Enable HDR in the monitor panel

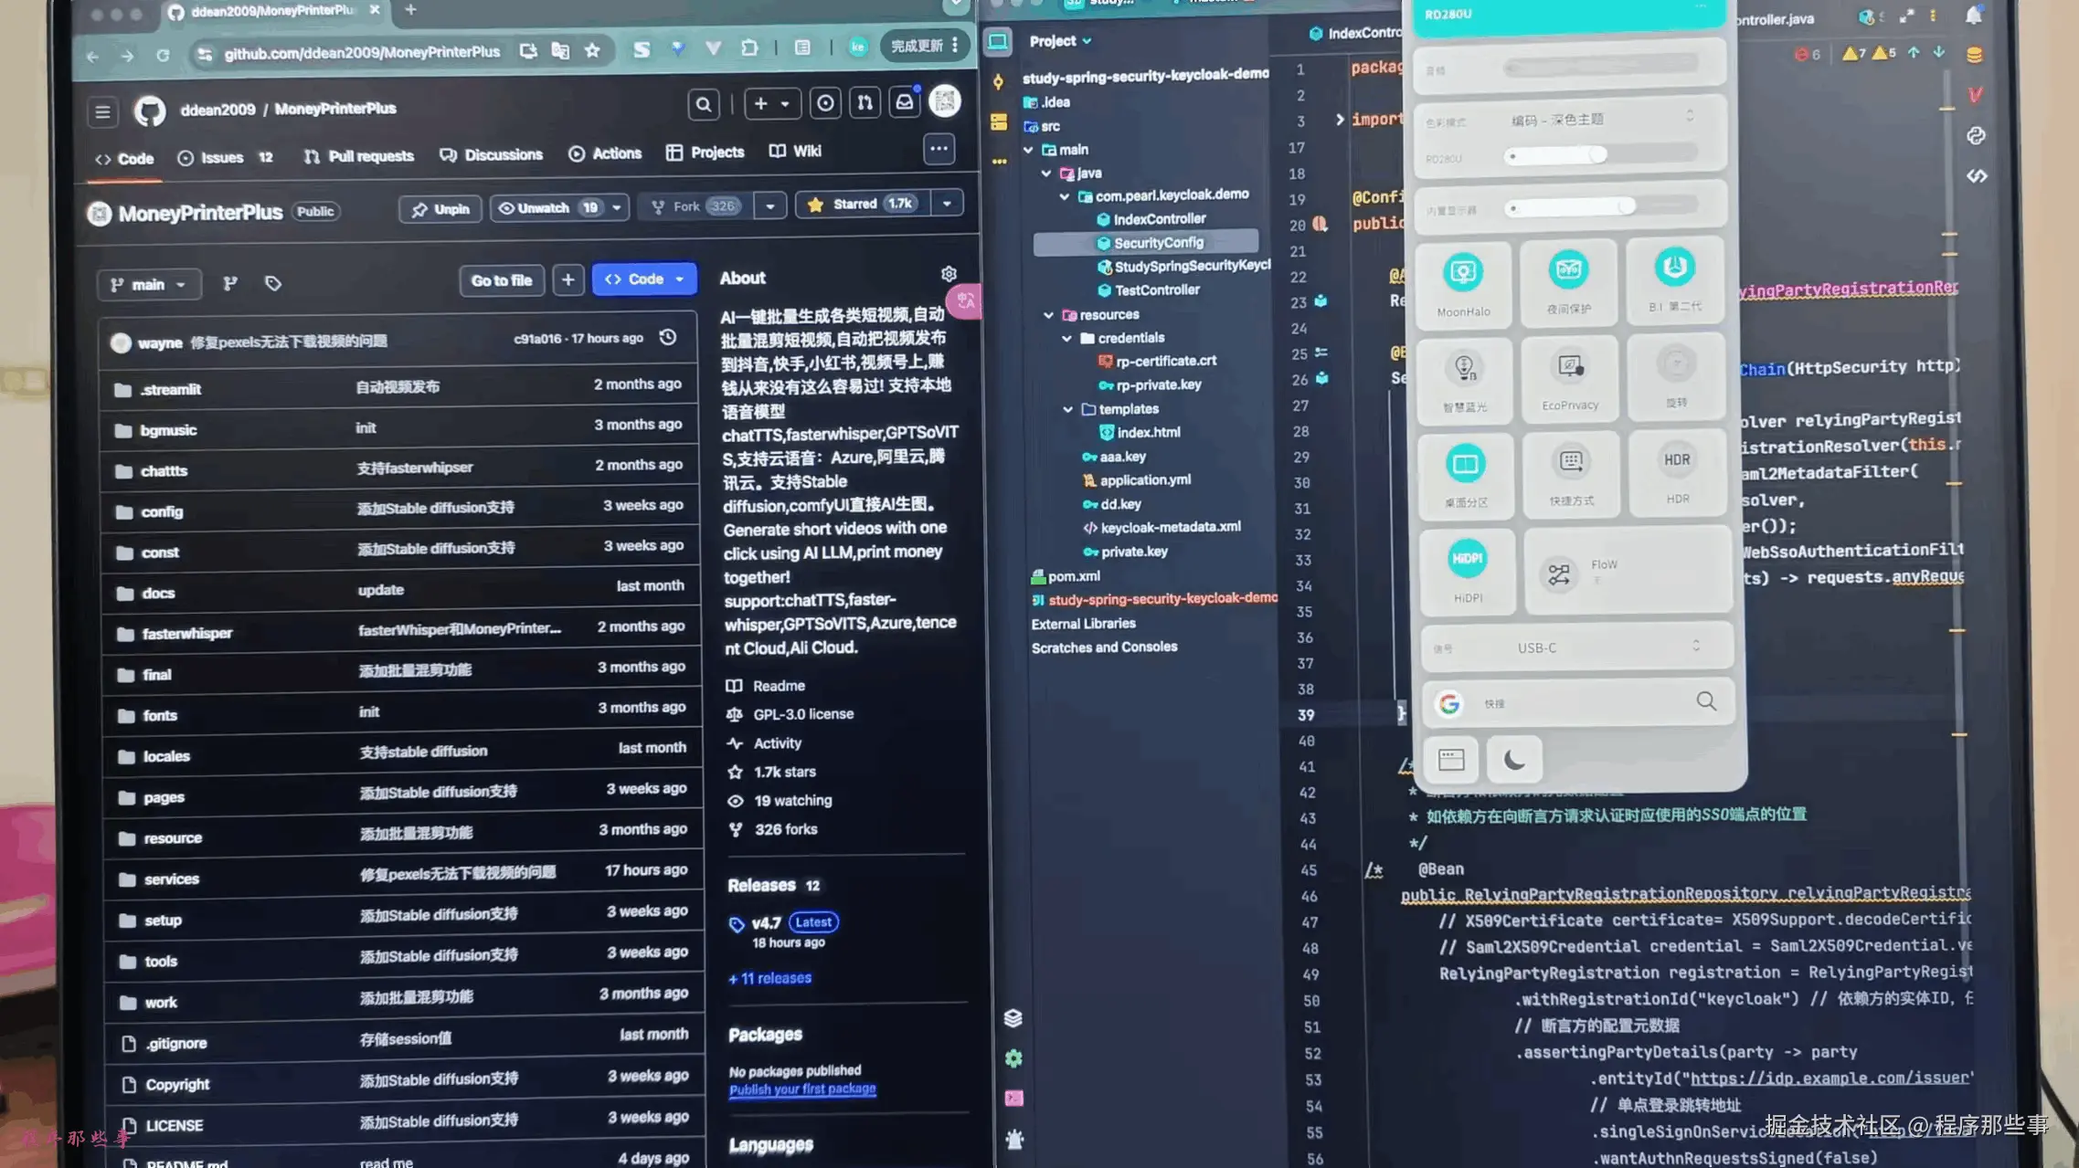[x=1677, y=462]
